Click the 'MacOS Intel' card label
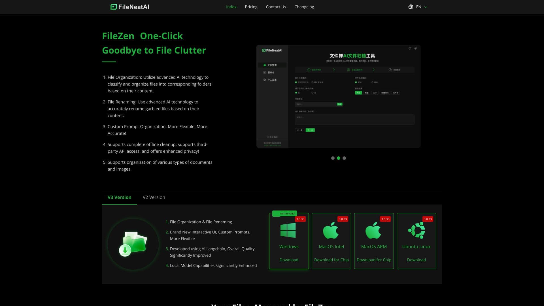The width and height of the screenshot is (544, 306). pyautogui.click(x=331, y=246)
